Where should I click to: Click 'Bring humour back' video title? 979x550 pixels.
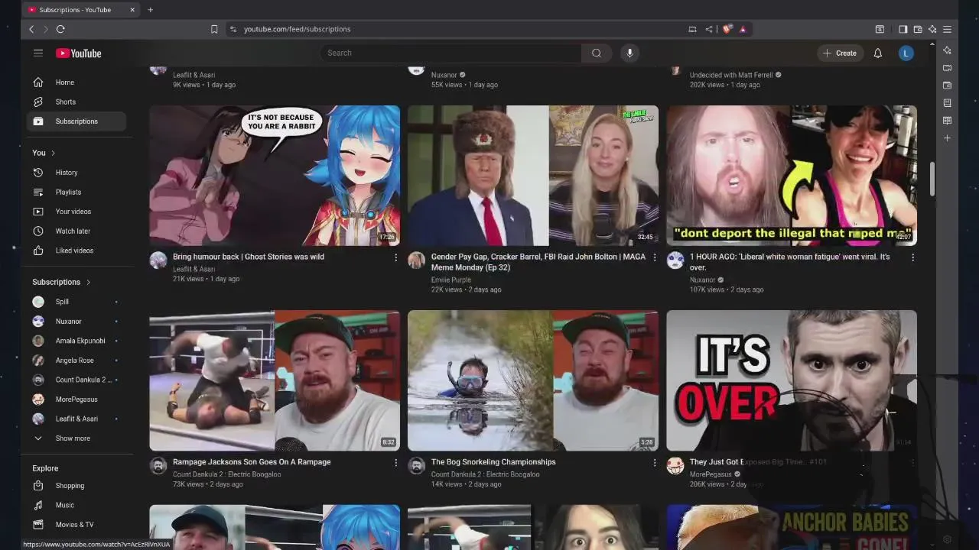249,257
